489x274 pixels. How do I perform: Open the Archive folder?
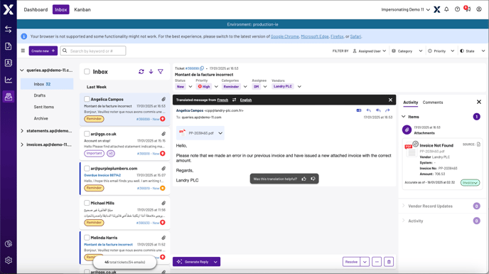(41, 118)
